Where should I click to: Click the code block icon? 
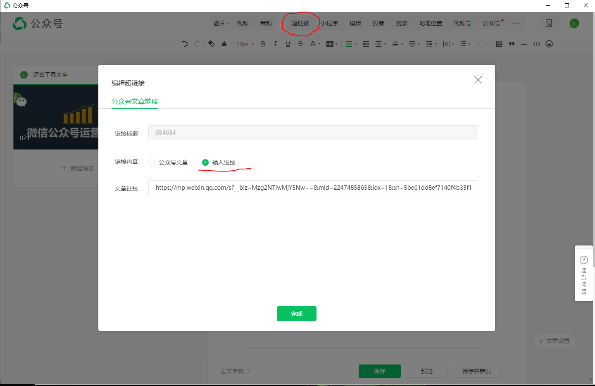537,44
